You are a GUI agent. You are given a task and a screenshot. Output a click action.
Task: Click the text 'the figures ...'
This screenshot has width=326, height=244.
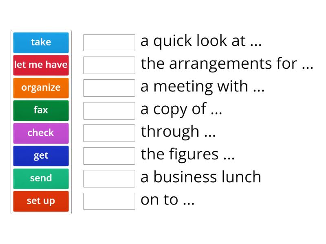click(187, 155)
